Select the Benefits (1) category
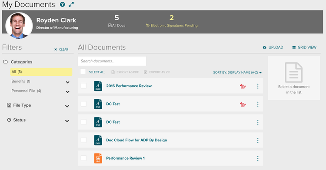Image resolution: width=326 pixels, height=170 pixels. (x=21, y=81)
